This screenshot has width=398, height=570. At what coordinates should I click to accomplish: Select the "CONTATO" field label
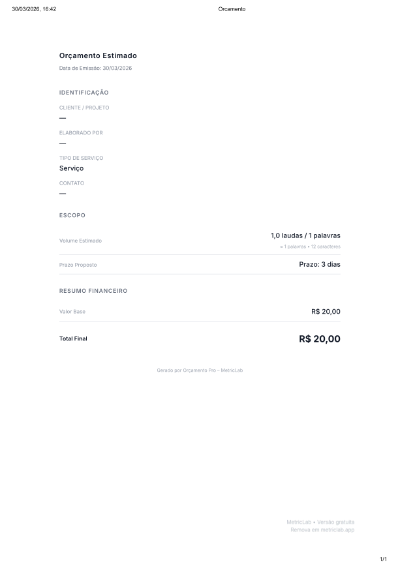click(72, 183)
